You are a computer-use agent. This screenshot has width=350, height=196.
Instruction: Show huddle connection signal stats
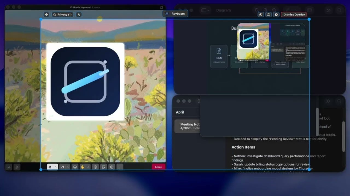(9, 167)
